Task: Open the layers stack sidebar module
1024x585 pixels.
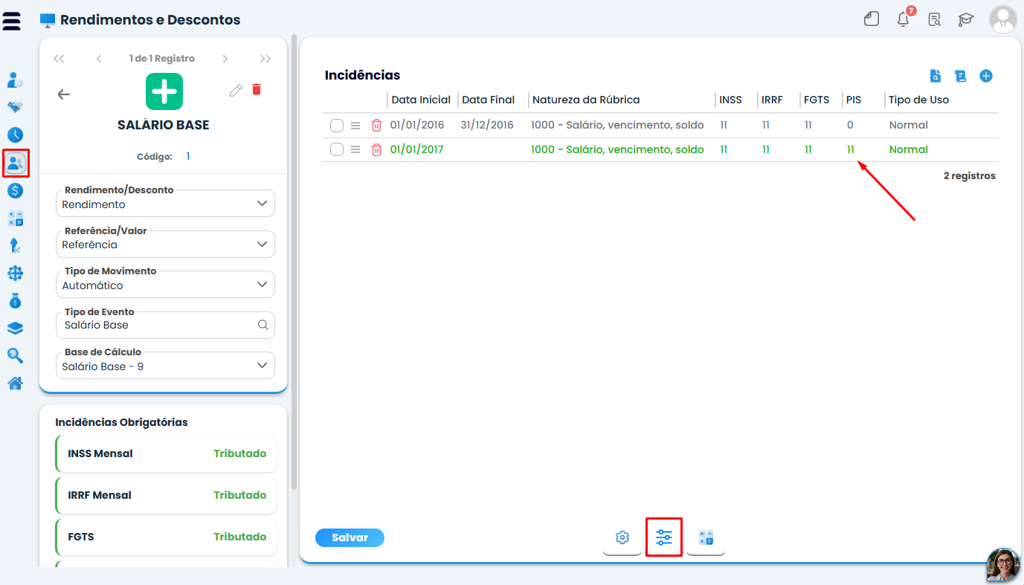Action: pyautogui.click(x=15, y=328)
